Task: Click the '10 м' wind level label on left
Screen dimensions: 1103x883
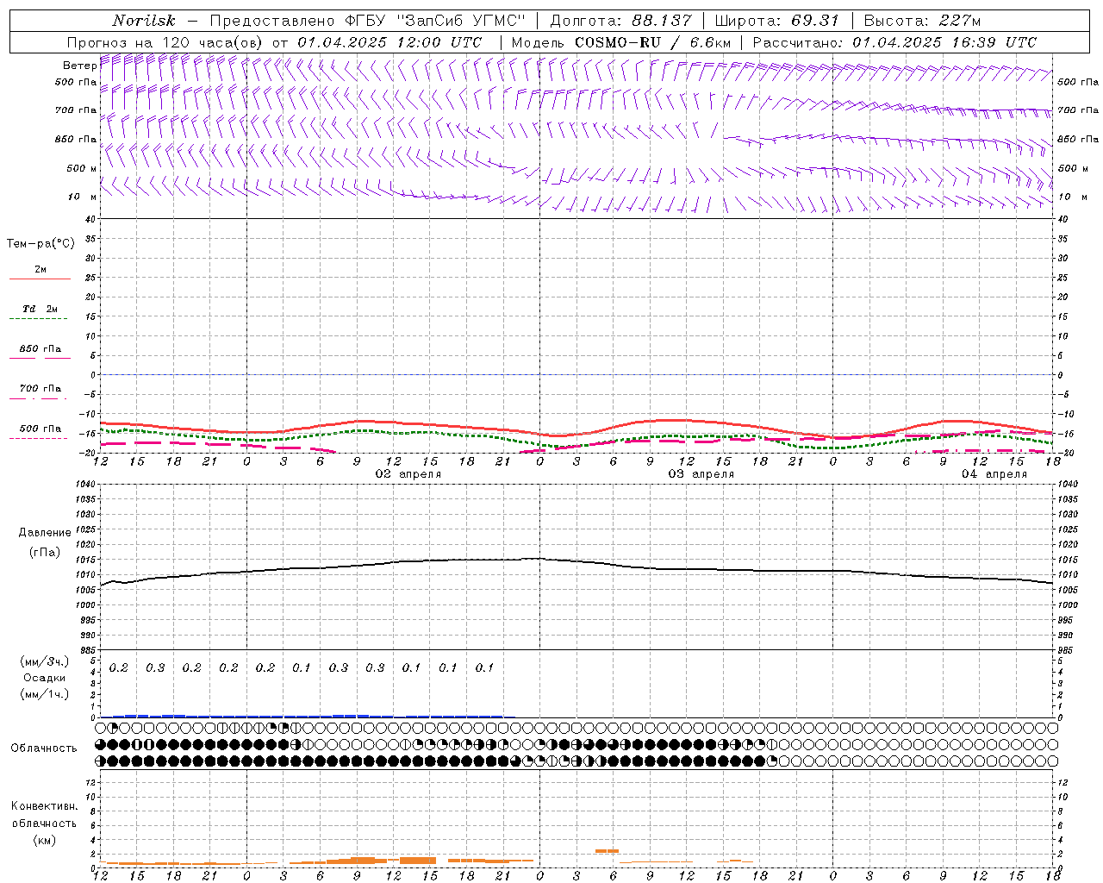Action: pyautogui.click(x=82, y=197)
